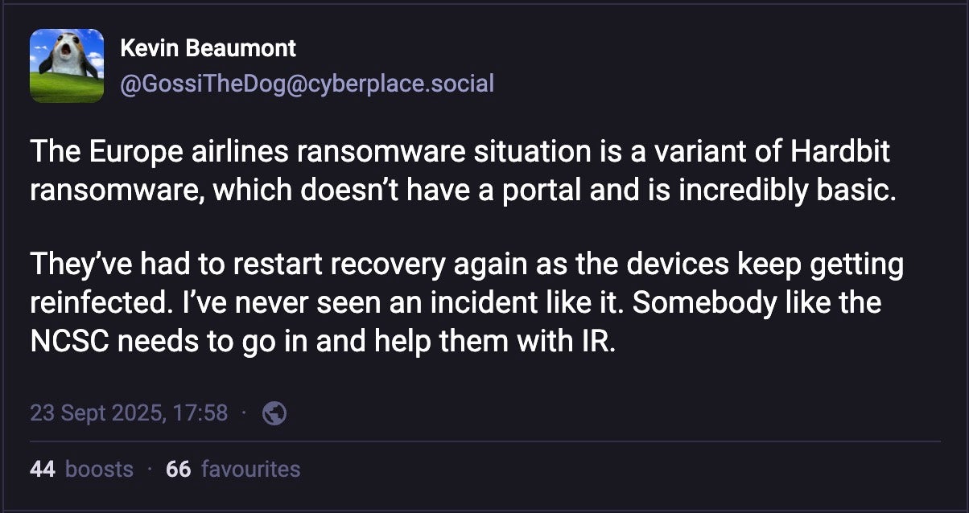Click the dot separator before the globe icon
The width and height of the screenshot is (969, 513).
245,413
